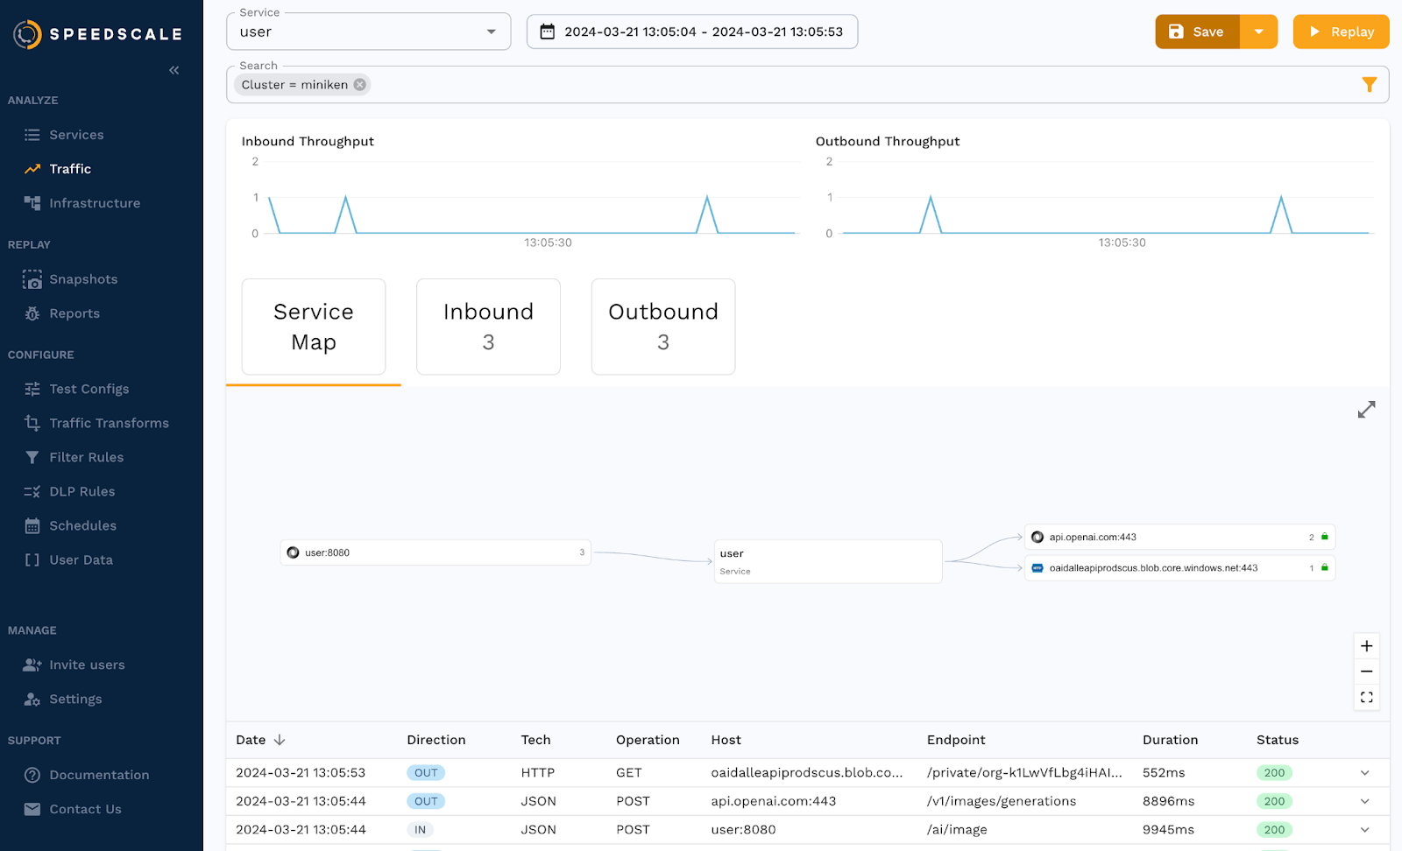Zoom in on the service map
Image resolution: width=1402 pixels, height=851 pixels.
coord(1367,646)
